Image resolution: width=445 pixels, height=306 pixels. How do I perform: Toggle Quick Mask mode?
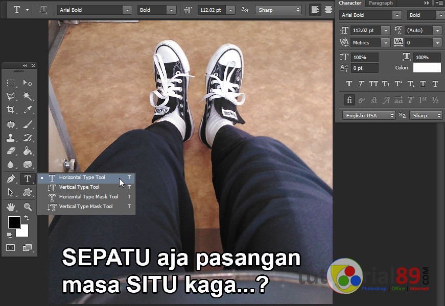point(11,248)
